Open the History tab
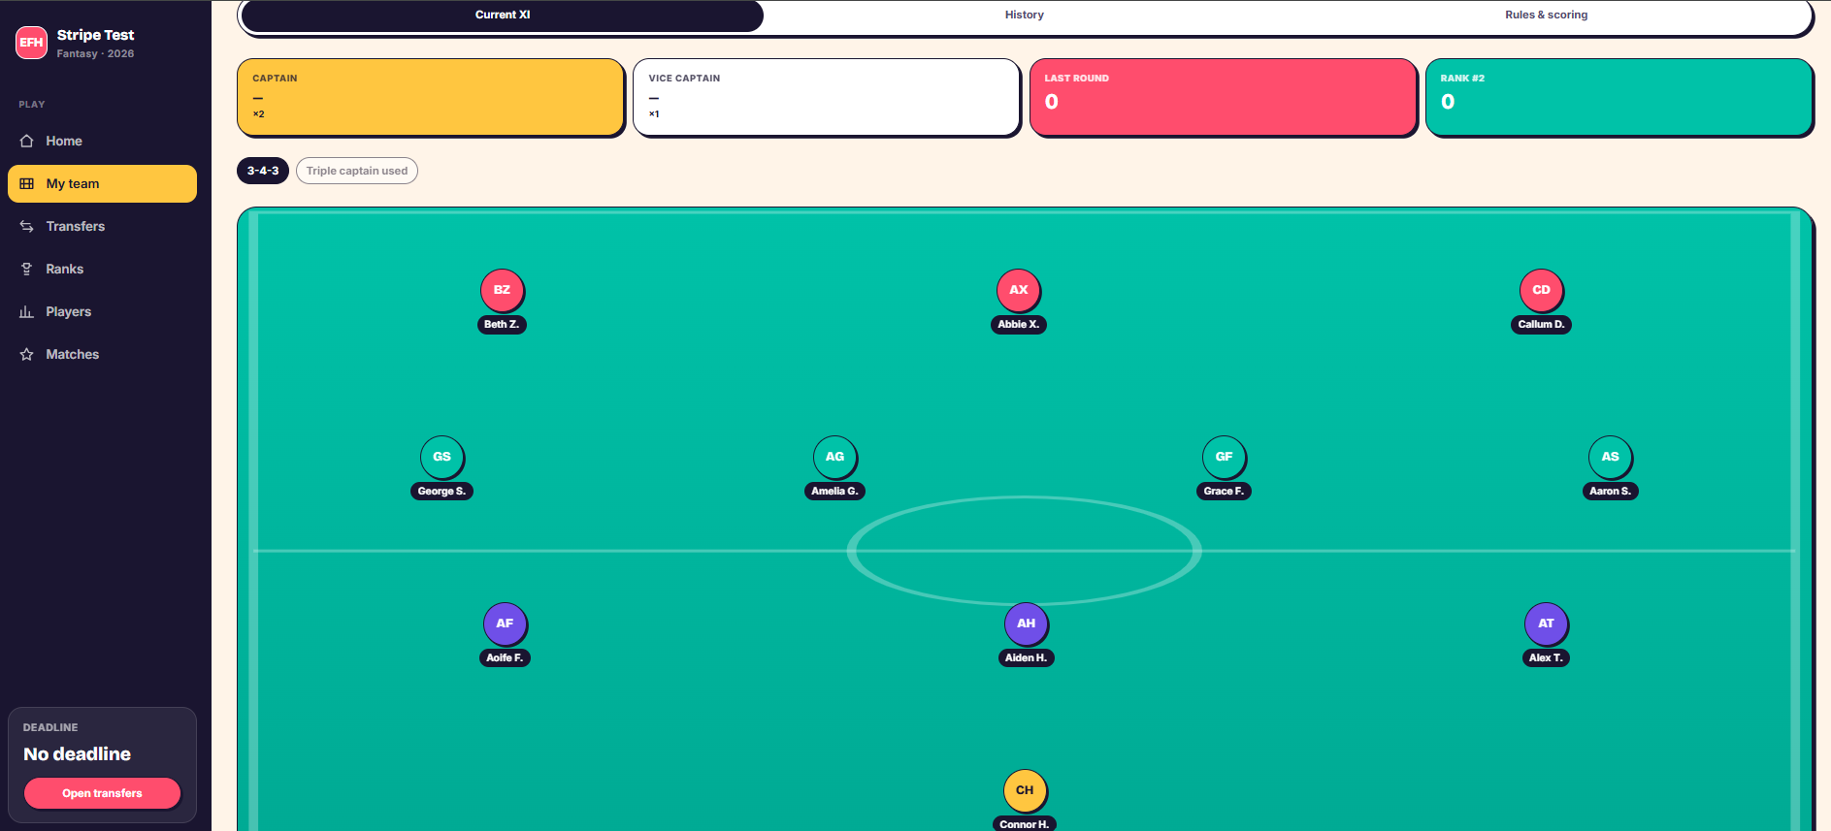1831x831 pixels. point(1025,16)
